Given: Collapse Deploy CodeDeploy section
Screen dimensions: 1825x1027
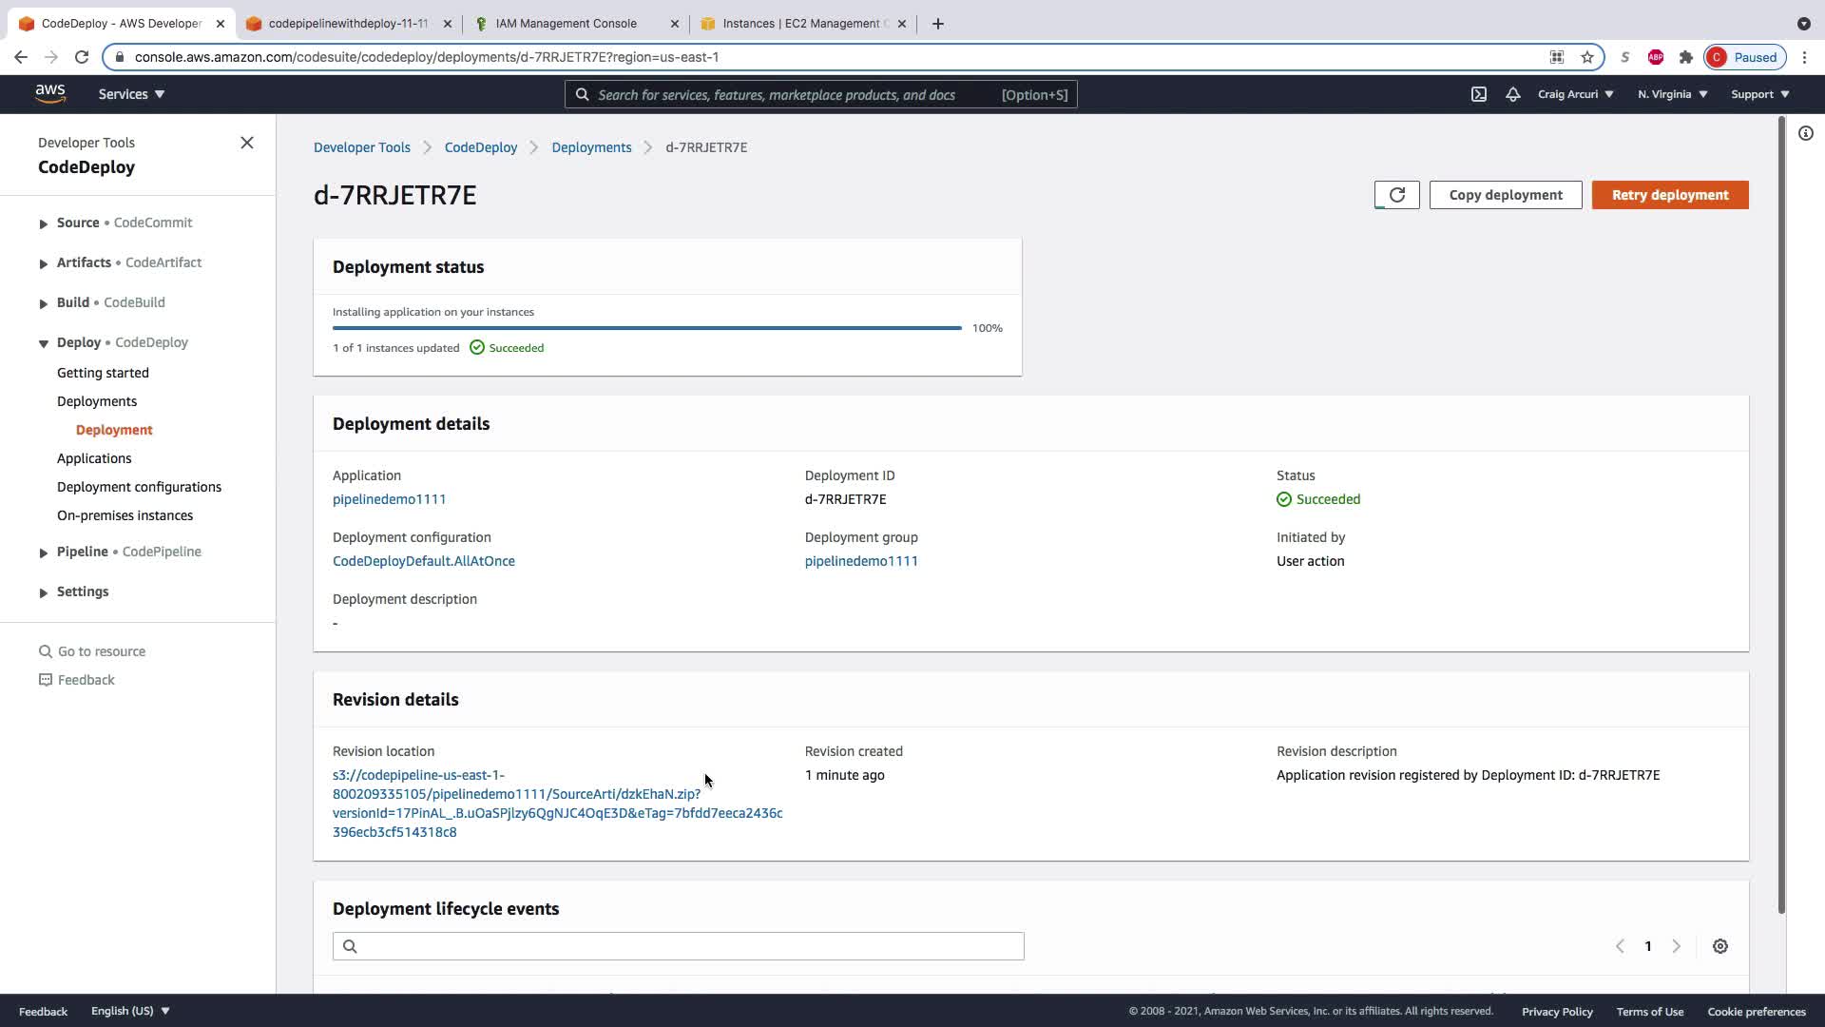Looking at the screenshot, I should coord(44,343).
